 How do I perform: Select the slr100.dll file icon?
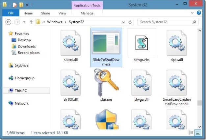click(x=71, y=83)
